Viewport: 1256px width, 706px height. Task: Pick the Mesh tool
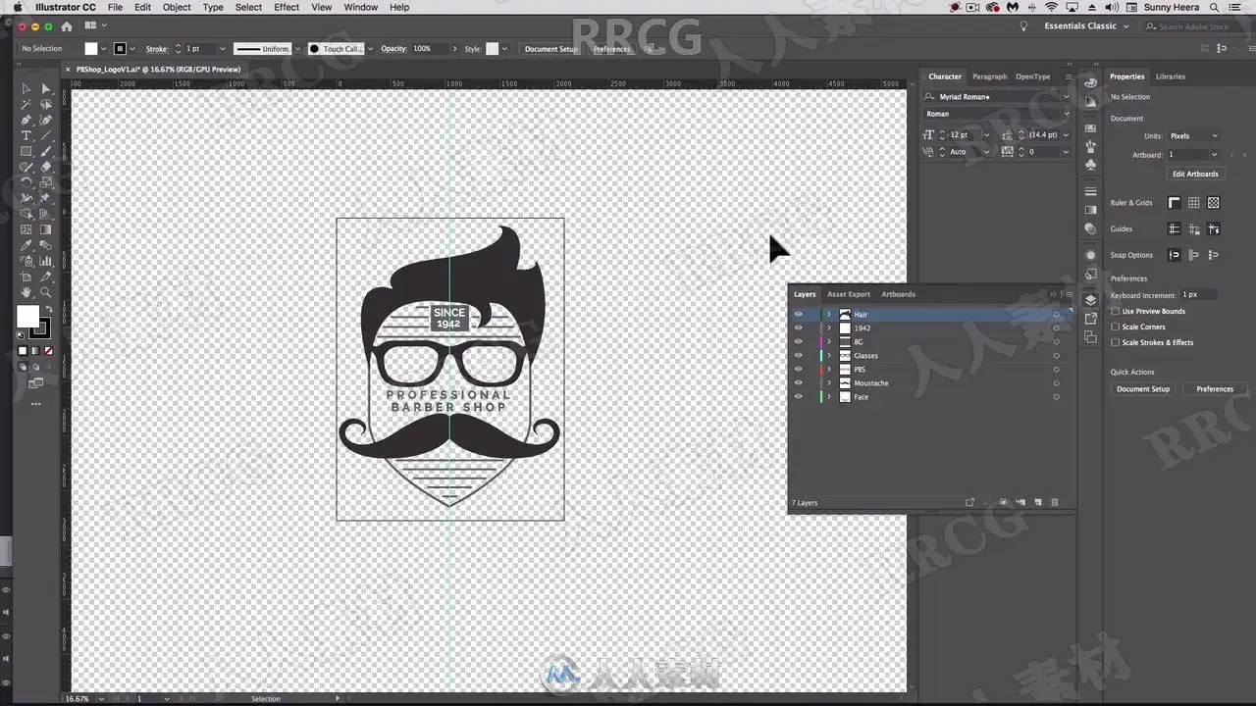pyautogui.click(x=26, y=229)
